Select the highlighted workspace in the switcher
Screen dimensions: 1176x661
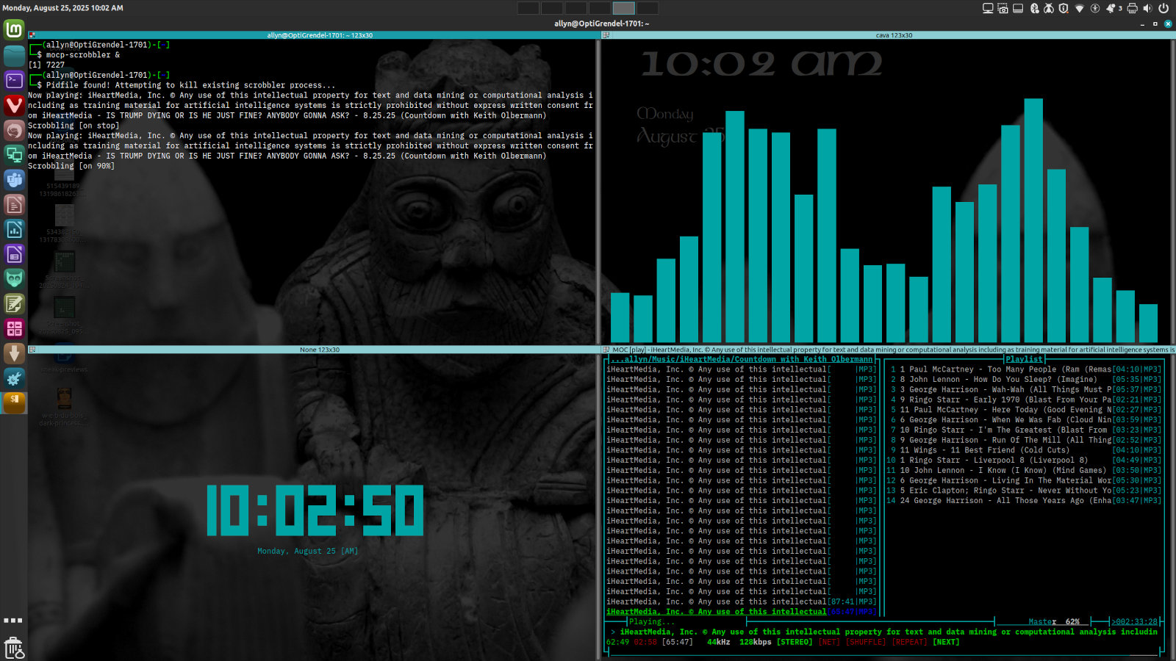tap(623, 8)
